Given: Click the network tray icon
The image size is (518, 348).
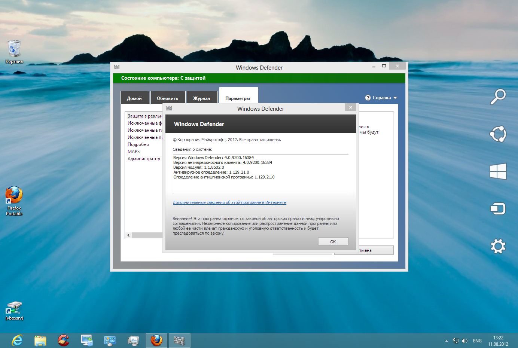Looking at the screenshot, I should (x=455, y=341).
